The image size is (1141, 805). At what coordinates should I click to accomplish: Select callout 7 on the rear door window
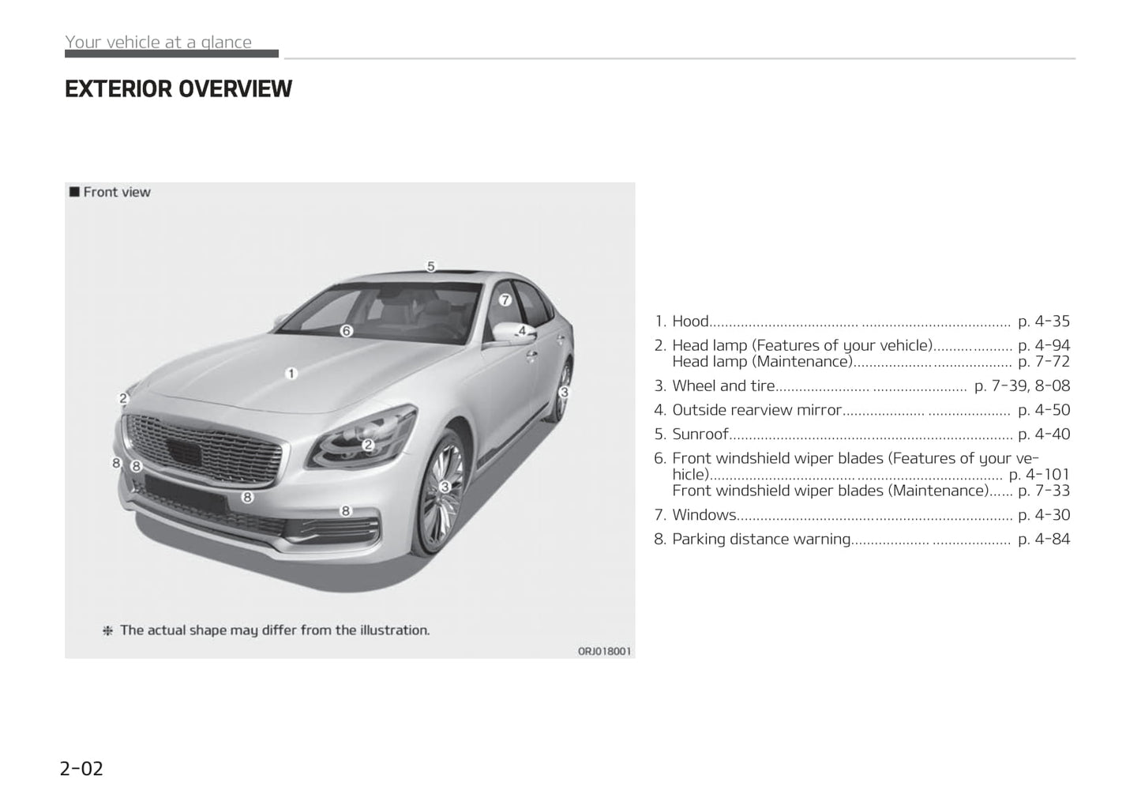click(x=505, y=299)
